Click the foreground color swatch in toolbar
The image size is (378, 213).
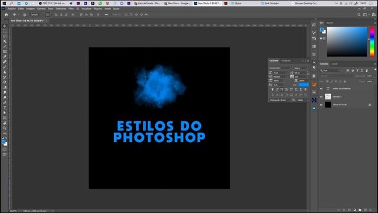[4, 142]
